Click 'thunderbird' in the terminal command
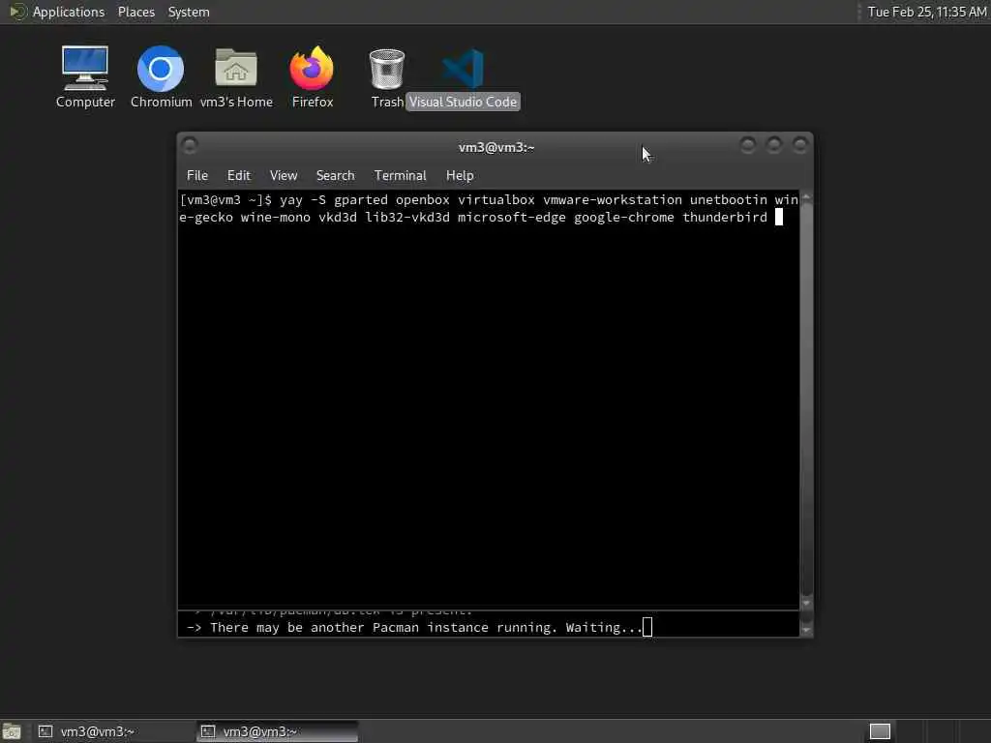Image resolution: width=991 pixels, height=743 pixels. (x=725, y=218)
